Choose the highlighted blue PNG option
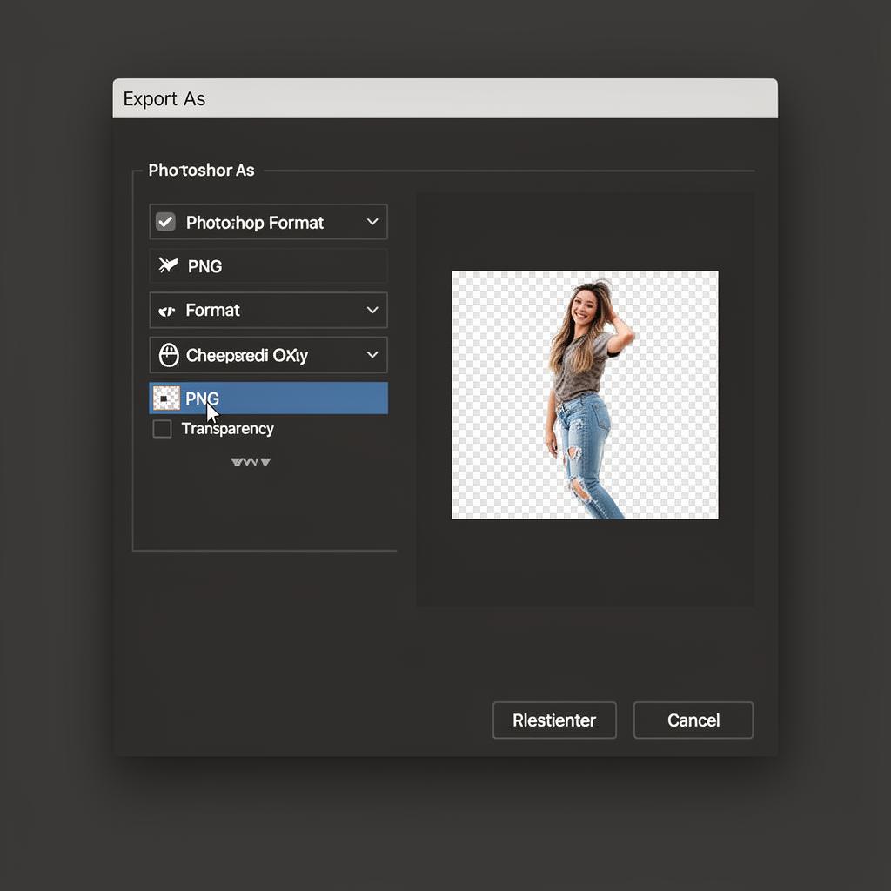 (268, 398)
